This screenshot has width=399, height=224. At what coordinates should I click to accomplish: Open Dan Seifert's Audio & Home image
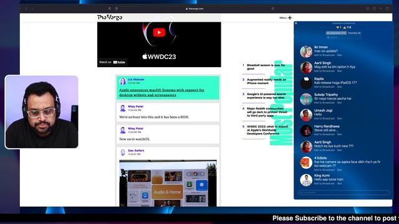[x=168, y=183]
